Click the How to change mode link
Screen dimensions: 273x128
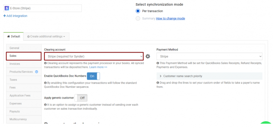[171, 18]
